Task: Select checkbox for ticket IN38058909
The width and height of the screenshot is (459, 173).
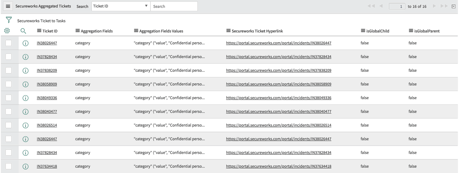Action: [x=8, y=84]
